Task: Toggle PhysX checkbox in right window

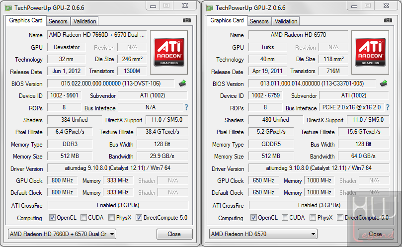Action: click(313, 218)
